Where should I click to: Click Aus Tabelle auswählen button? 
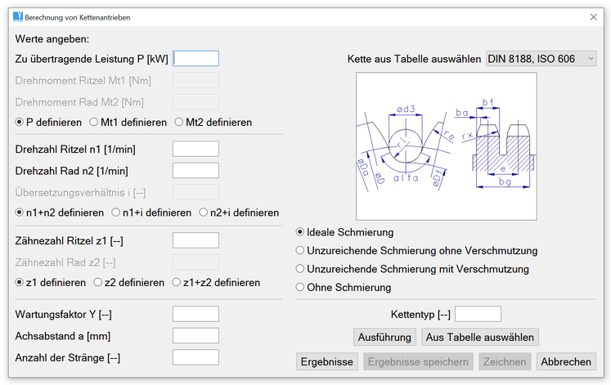pos(479,337)
